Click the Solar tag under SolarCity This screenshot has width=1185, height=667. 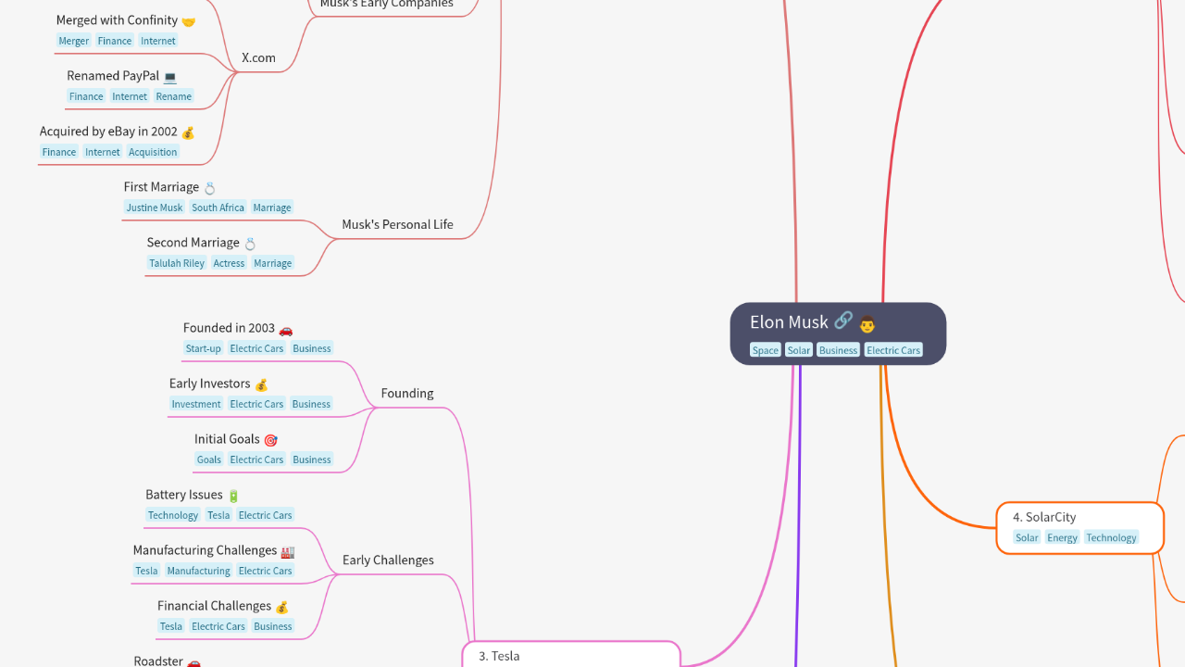pos(1027,537)
